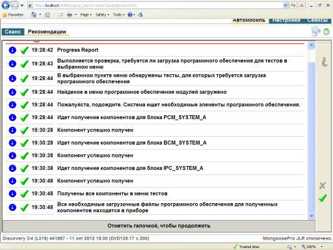Click info icon for PCM_SYSTEM_A row
This screenshot has width=333, height=250.
click(x=12, y=117)
